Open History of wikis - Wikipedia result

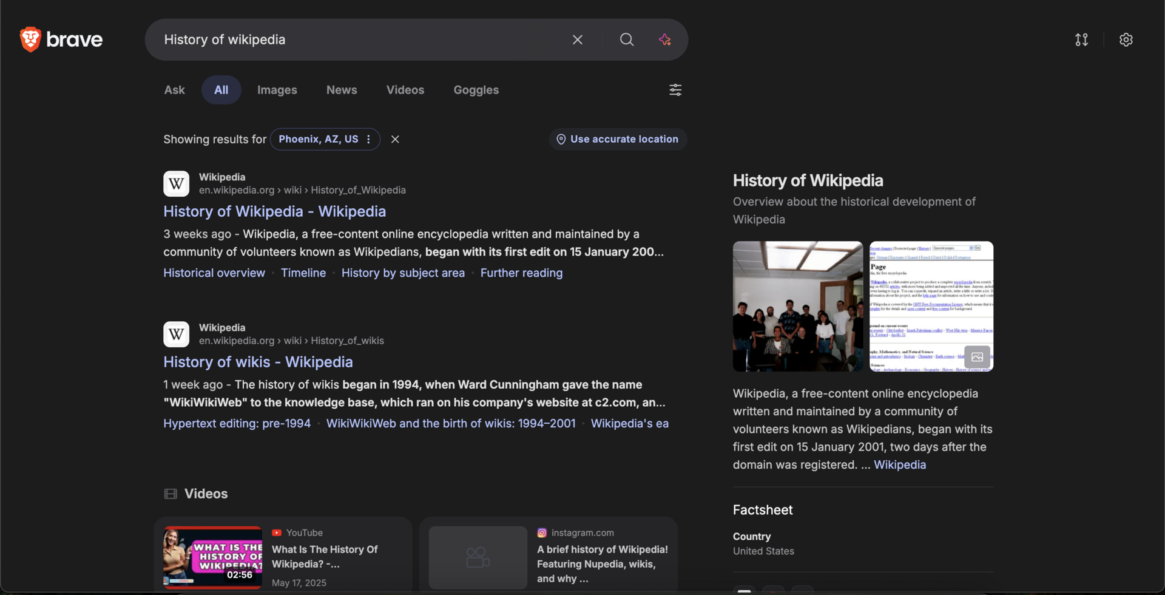point(258,362)
